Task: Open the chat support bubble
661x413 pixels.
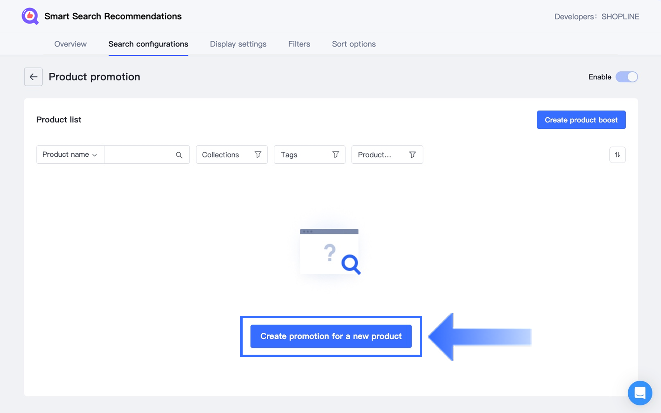Action: point(640,393)
